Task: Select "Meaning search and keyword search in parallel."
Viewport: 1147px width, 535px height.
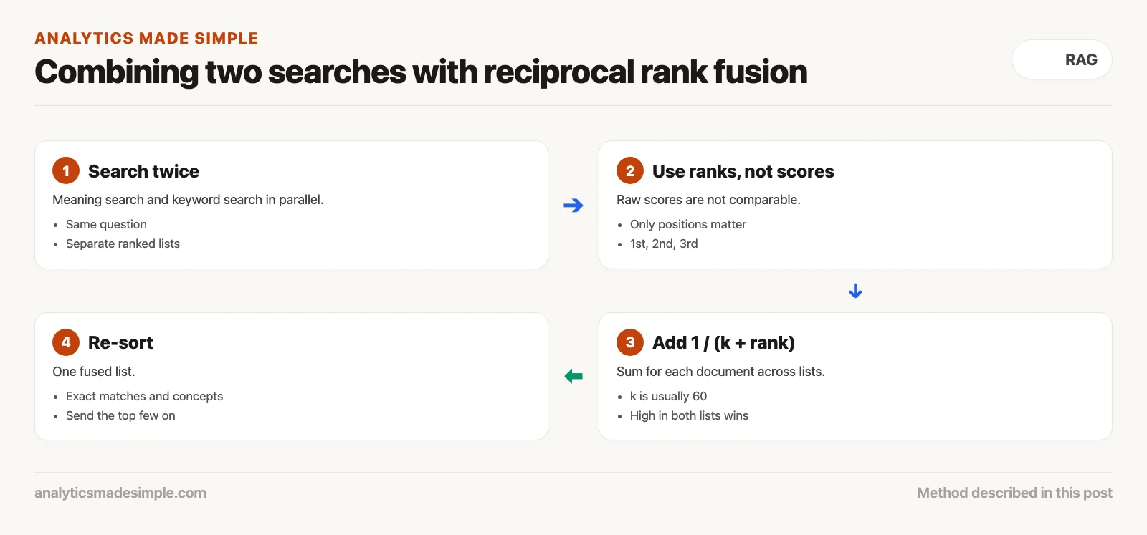Action: tap(188, 200)
